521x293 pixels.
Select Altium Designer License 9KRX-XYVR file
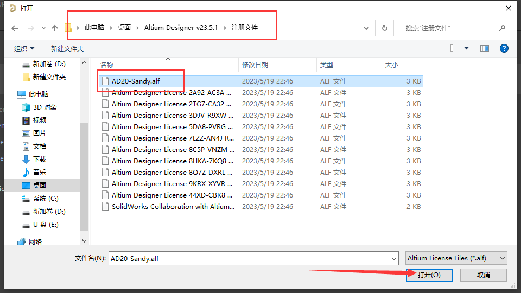pyautogui.click(x=261, y=184)
